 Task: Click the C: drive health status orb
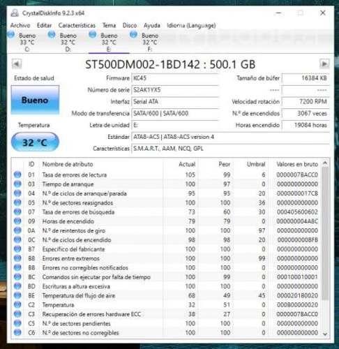(11, 35)
